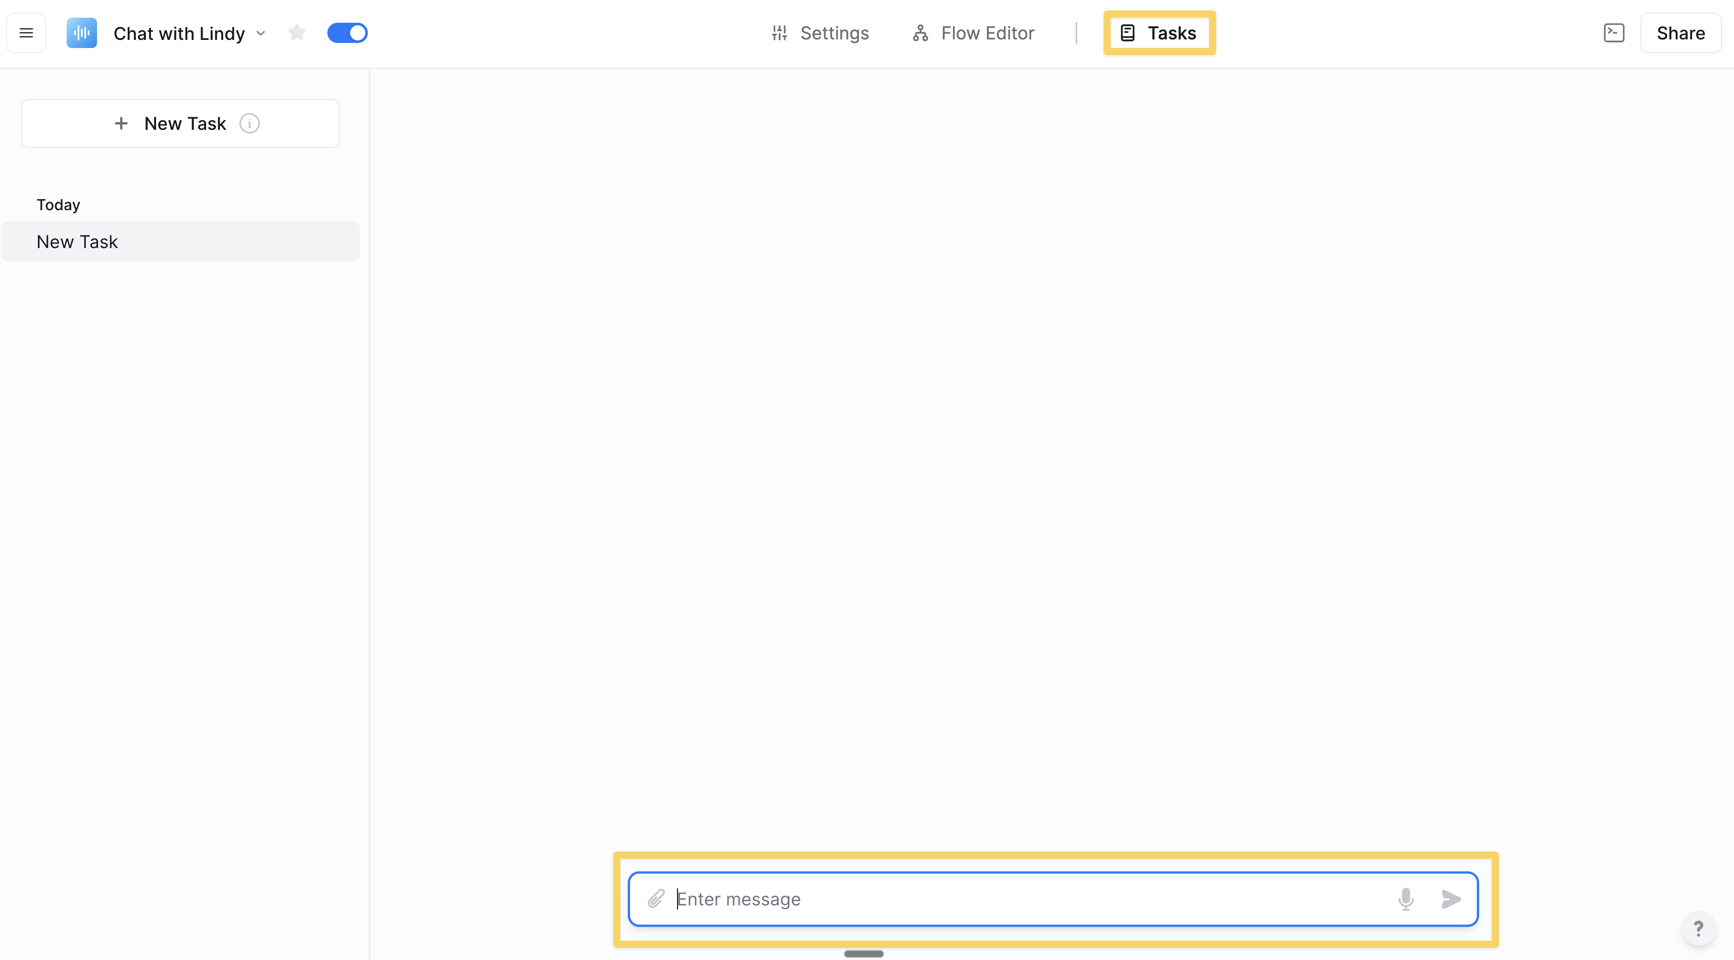Open the Chat with Lindy title menu

[x=179, y=34]
